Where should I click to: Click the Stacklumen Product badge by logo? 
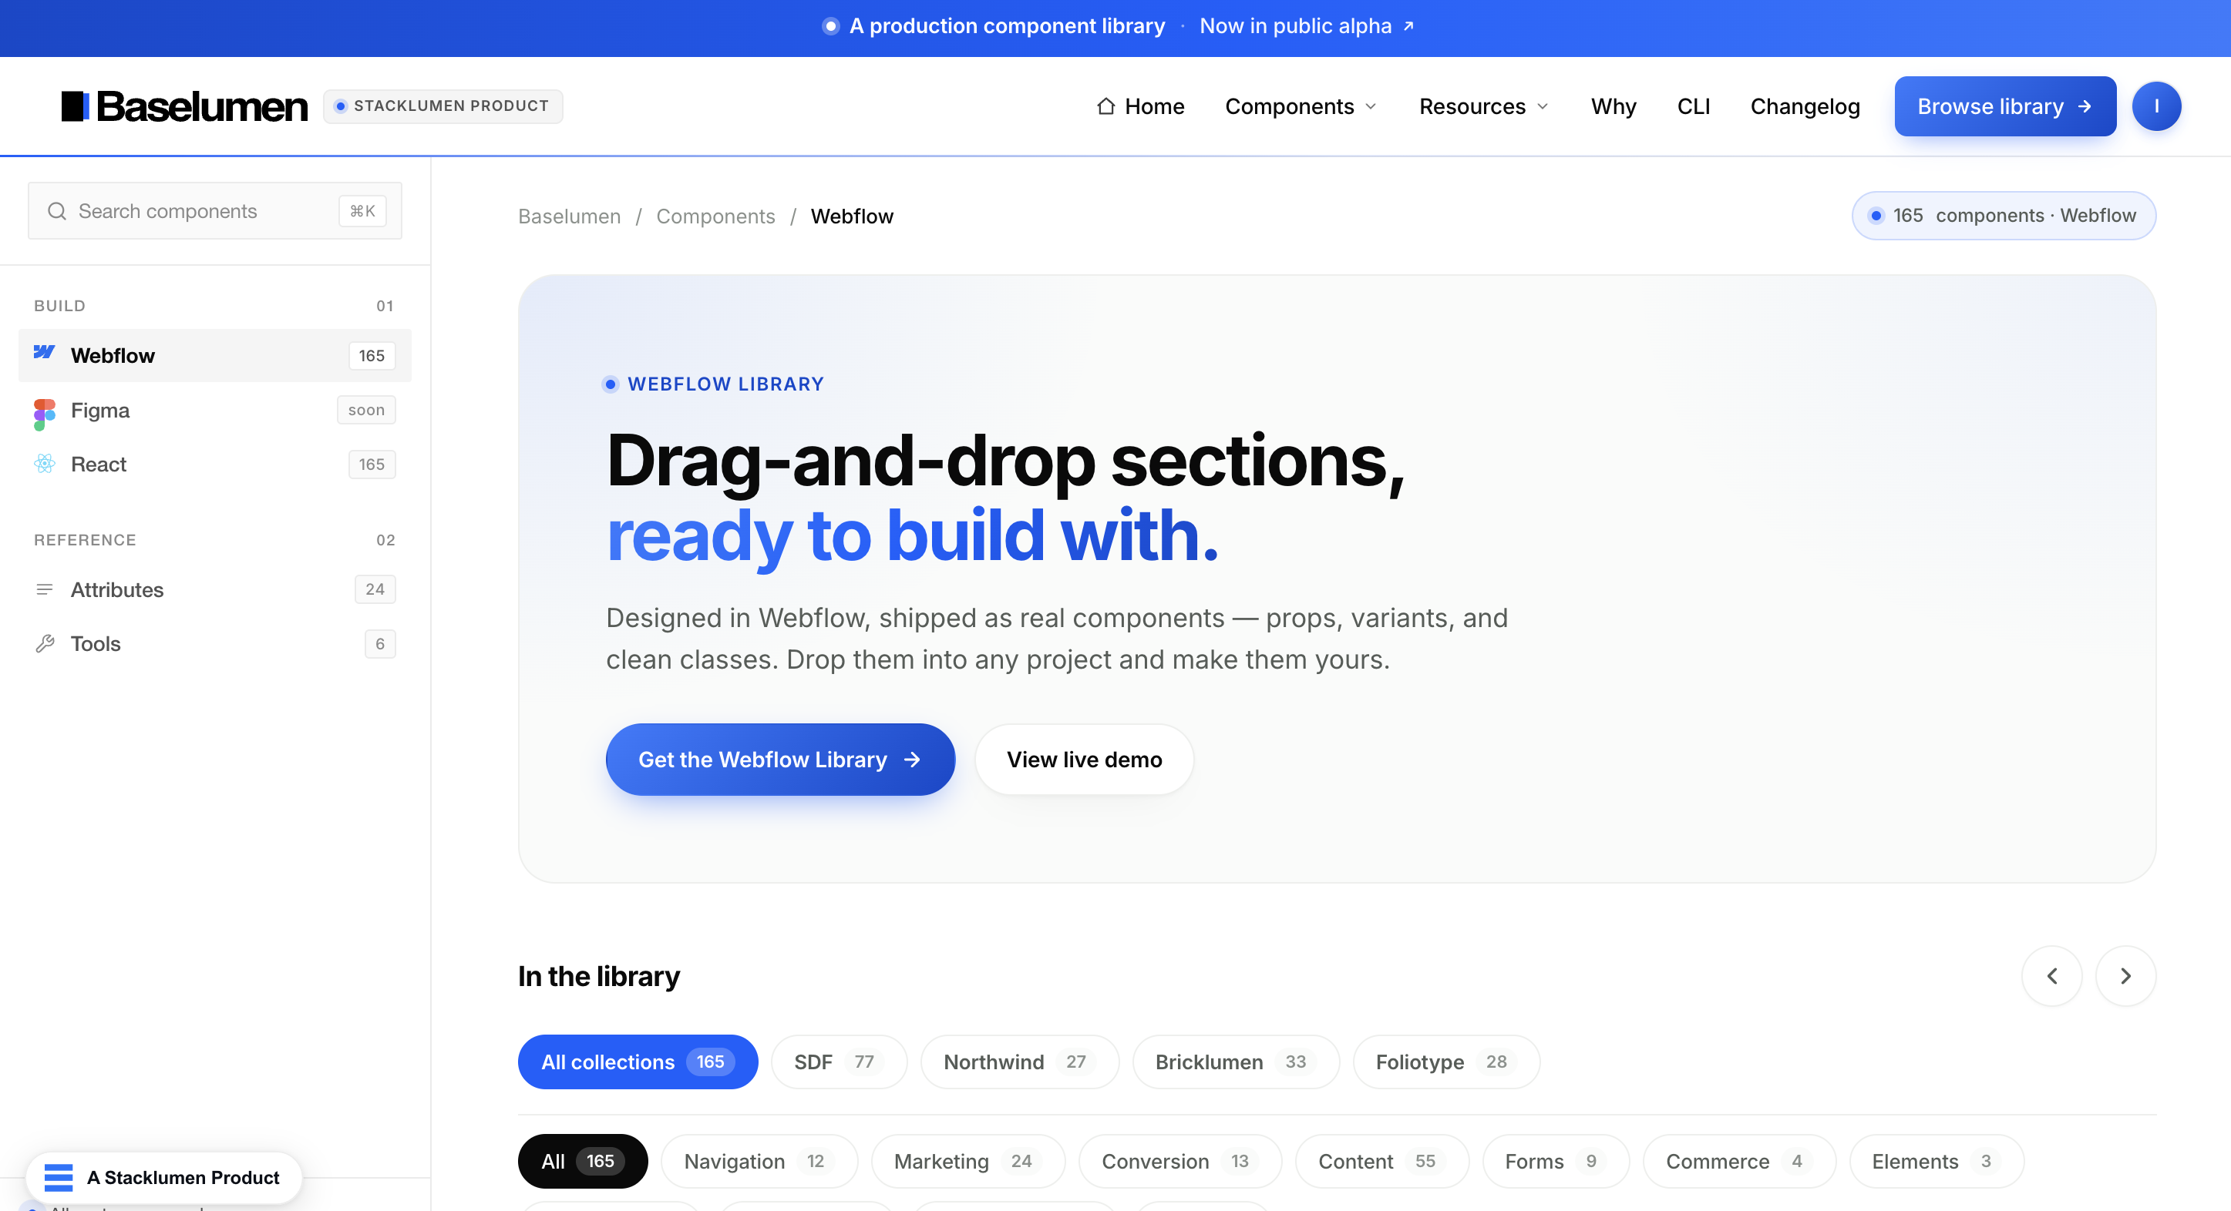pyautogui.click(x=442, y=106)
